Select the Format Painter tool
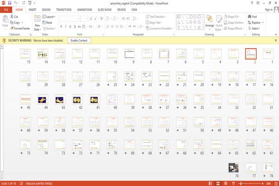This screenshot has height=186, width=279. [x=20, y=28]
